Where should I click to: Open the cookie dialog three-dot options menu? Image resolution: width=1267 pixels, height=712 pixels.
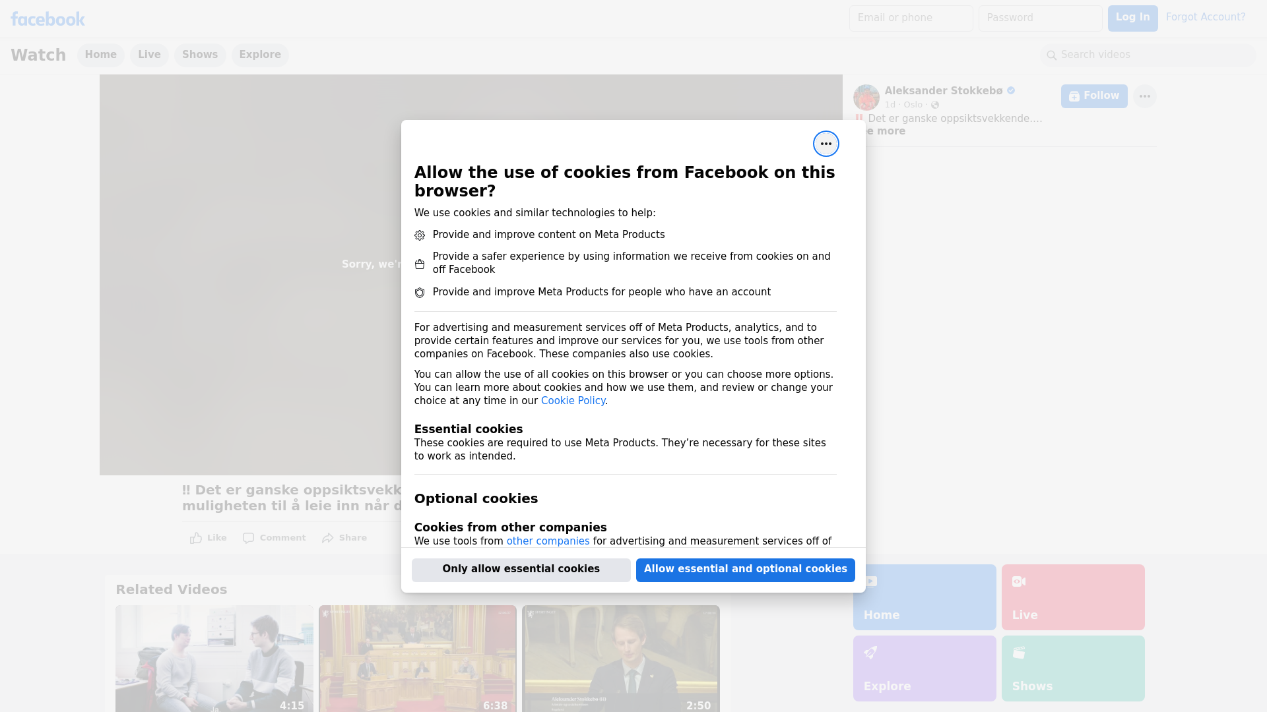pos(826,144)
